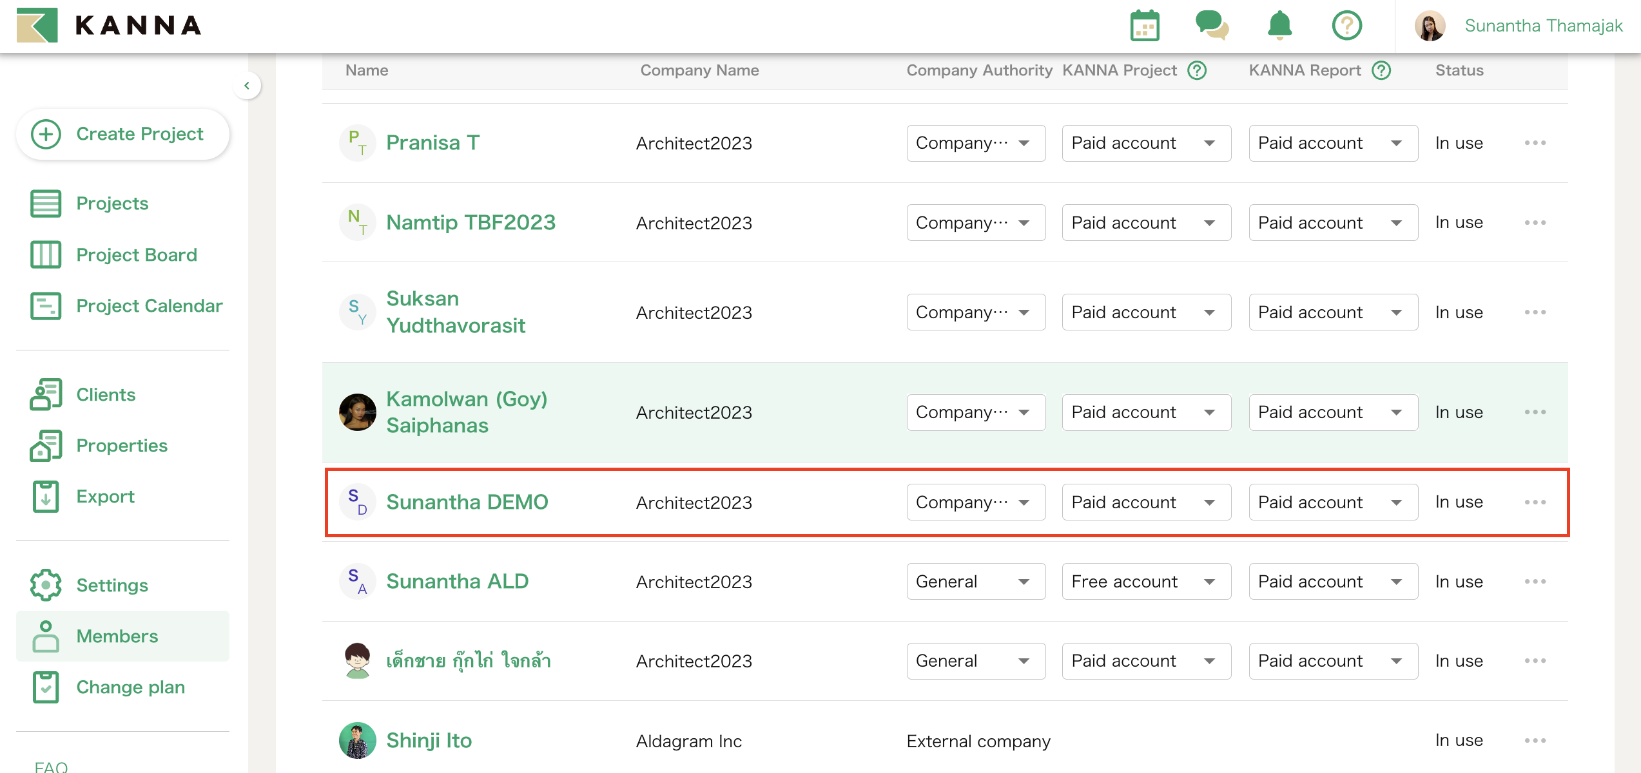Collapse the left sidebar with the chevron
Screen dimensions: 1641x773
pos(247,85)
